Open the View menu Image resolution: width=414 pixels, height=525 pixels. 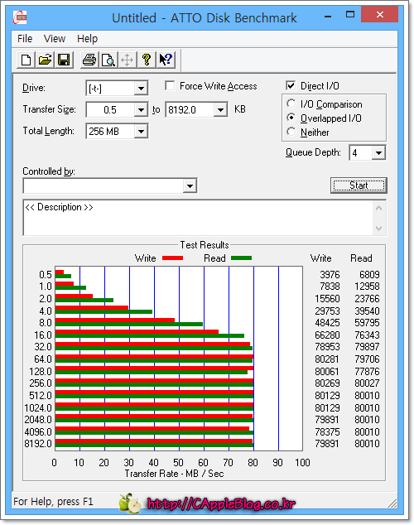pos(55,38)
